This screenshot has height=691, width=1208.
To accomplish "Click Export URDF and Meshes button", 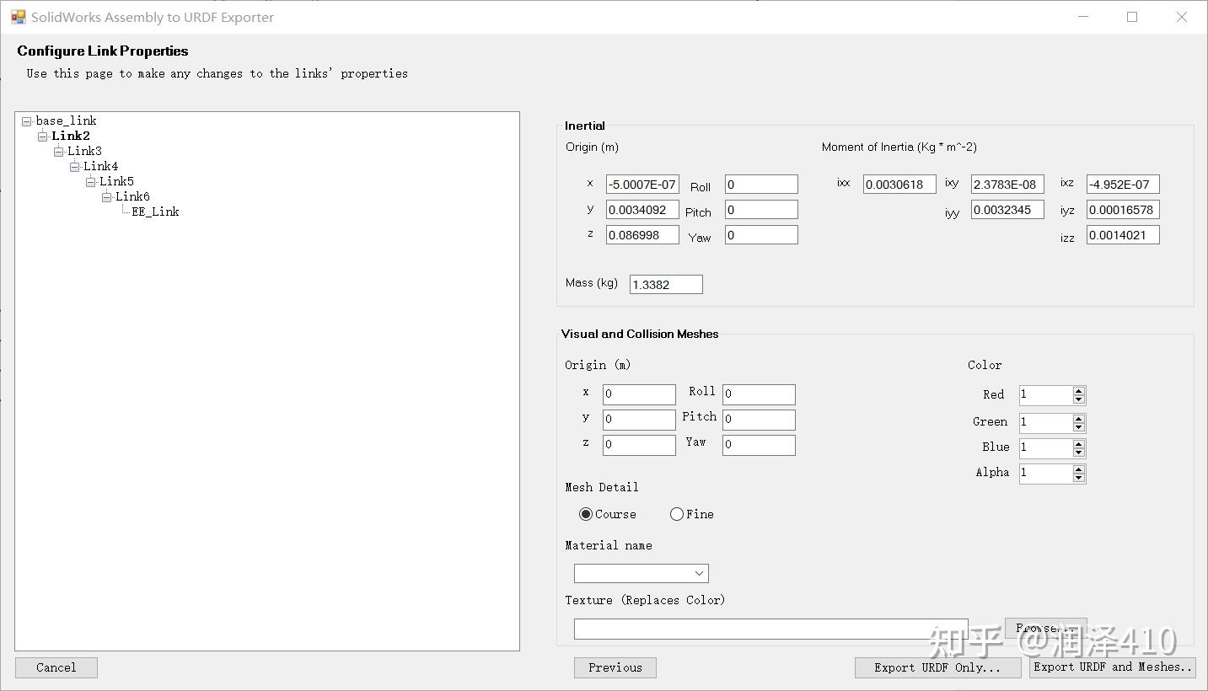I will coord(1113,667).
